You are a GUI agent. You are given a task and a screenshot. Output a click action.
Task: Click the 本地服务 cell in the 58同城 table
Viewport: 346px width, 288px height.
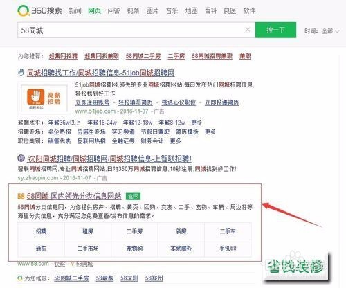click(181, 249)
